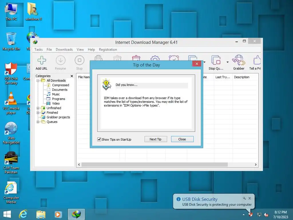Expand the Unfinished tree node
Screen dimensions: 293x220
click(38, 108)
